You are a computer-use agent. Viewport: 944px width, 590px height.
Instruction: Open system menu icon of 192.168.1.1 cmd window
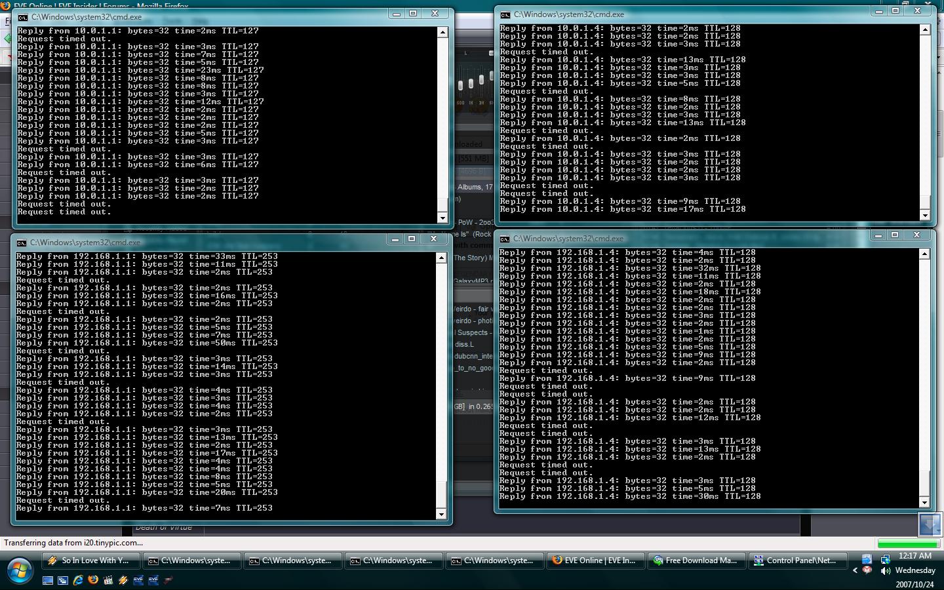tap(21, 243)
